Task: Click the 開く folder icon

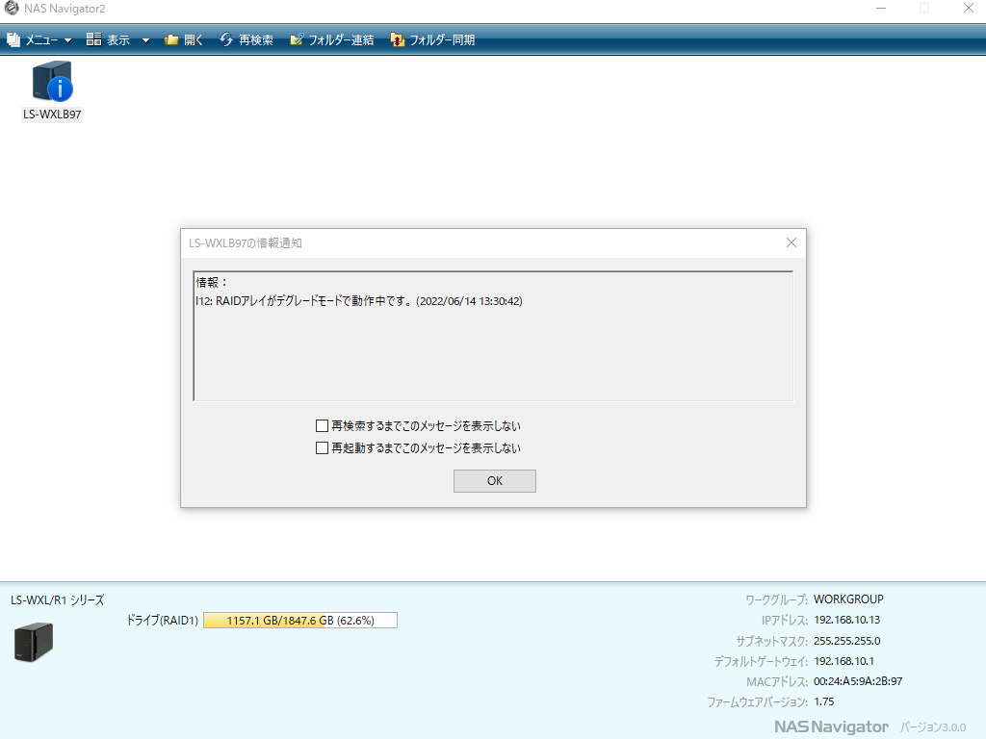Action: pos(171,40)
